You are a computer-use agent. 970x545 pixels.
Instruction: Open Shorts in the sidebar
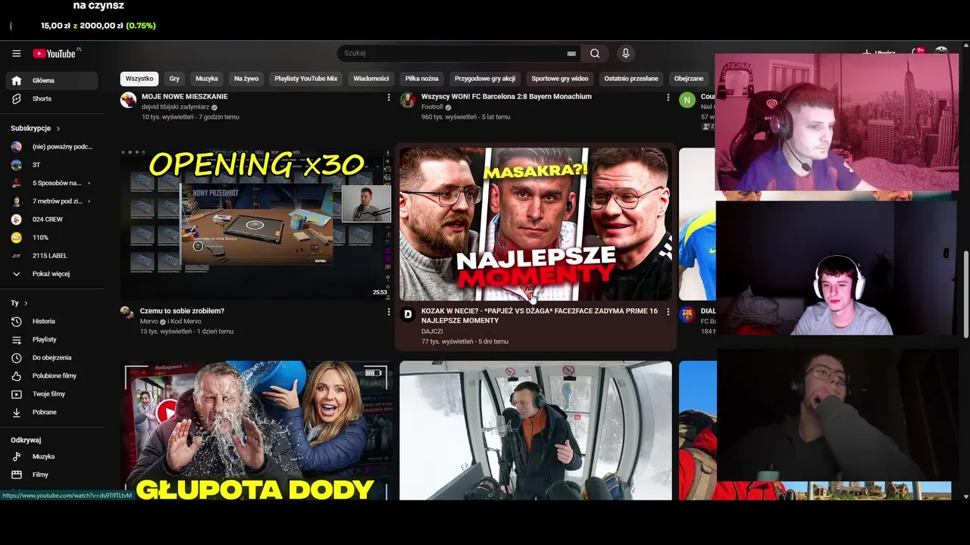pyautogui.click(x=52, y=98)
